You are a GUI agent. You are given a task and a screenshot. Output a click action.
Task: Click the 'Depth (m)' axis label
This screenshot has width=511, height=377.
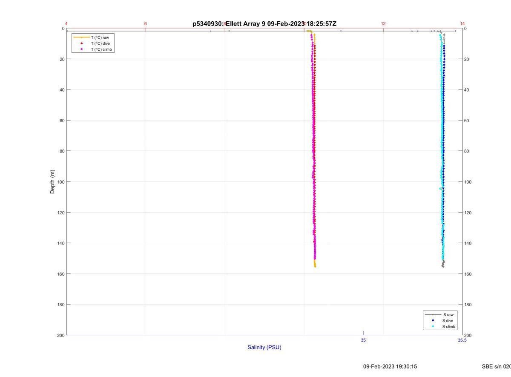[x=52, y=182]
